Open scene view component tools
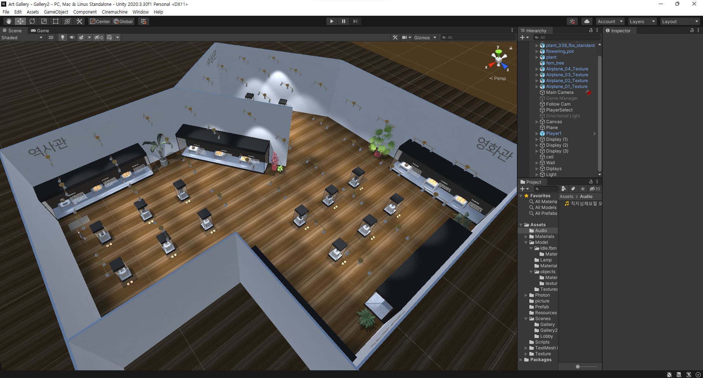Image resolution: width=703 pixels, height=378 pixels. (395, 37)
